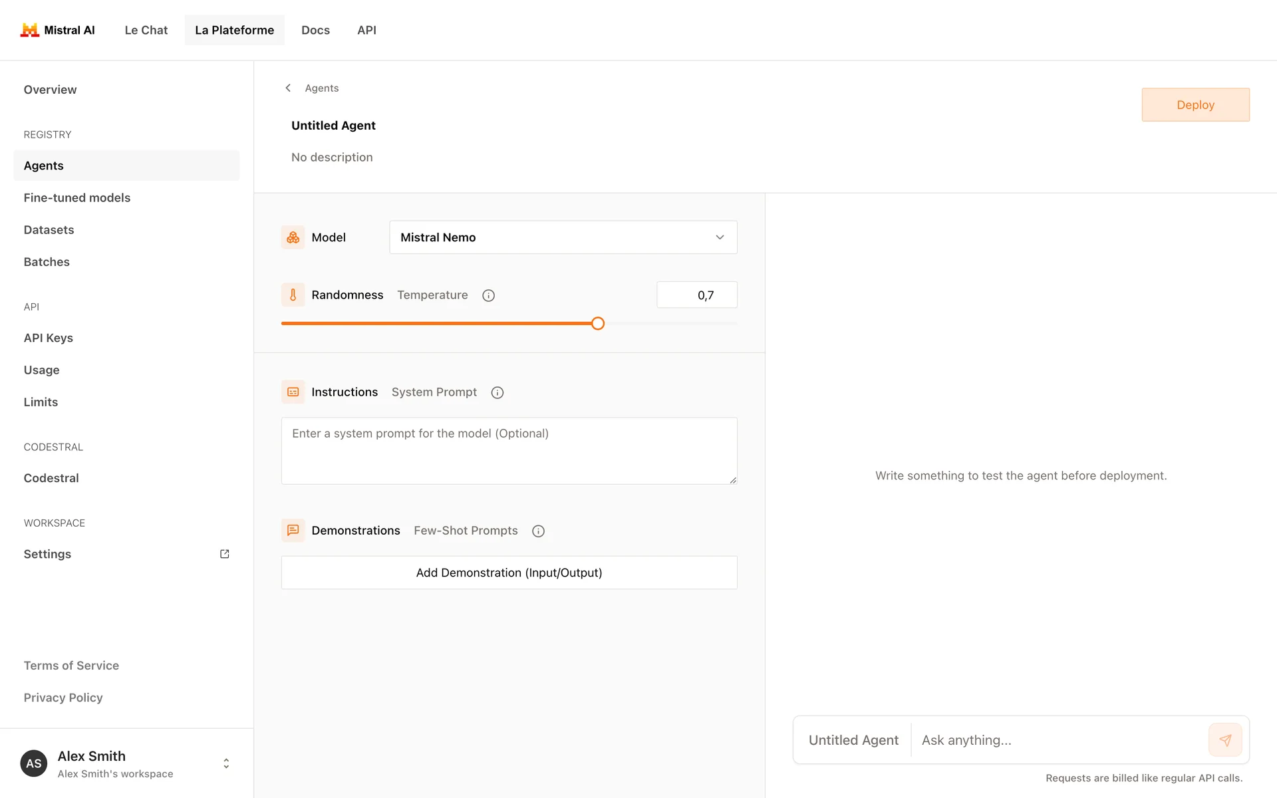Click the model dropdown chevron arrow
Screen dimensions: 1277x798
coord(720,237)
